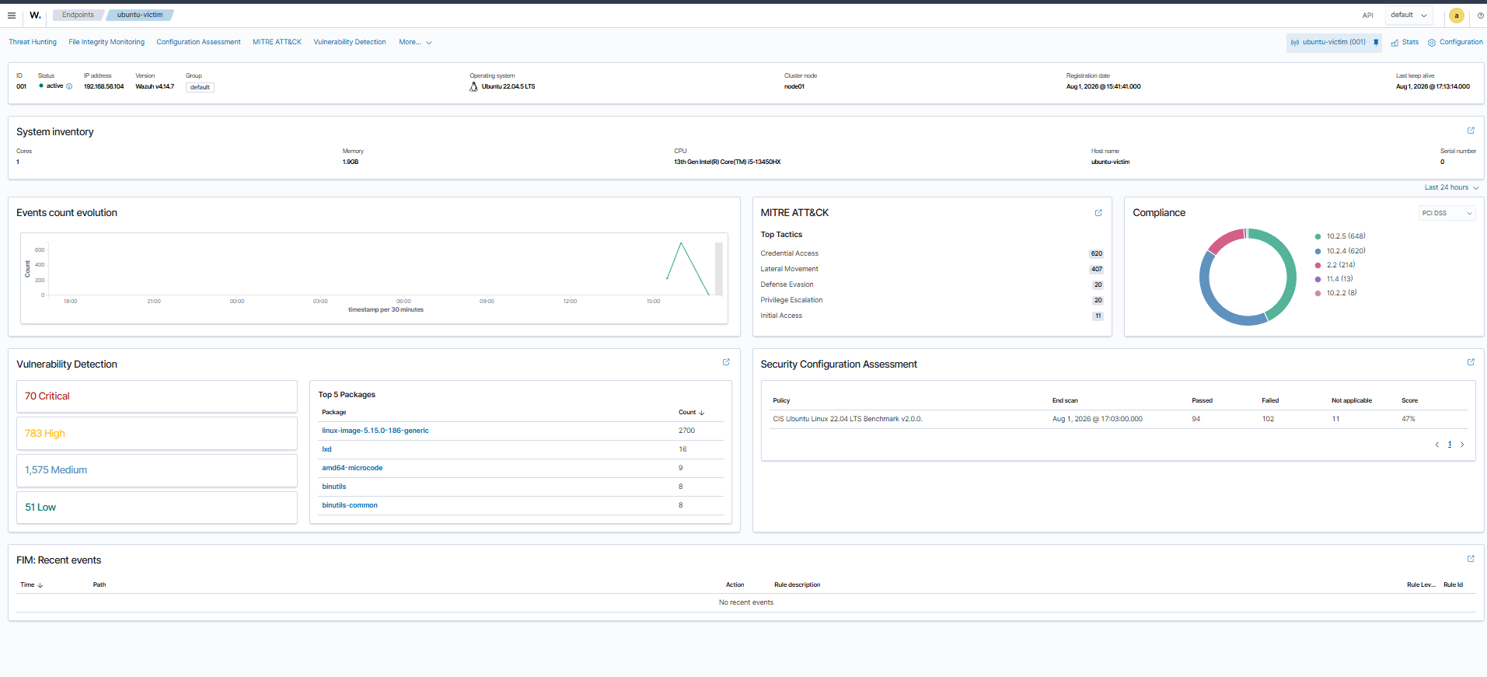
Task: Open Security Configuration Assessment external link icon
Action: (x=1470, y=362)
